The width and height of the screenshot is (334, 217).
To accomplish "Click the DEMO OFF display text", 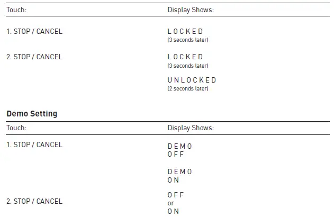I will (x=180, y=150).
